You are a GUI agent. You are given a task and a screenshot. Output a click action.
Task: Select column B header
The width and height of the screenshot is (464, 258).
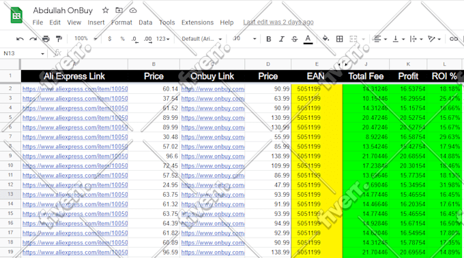pos(154,64)
